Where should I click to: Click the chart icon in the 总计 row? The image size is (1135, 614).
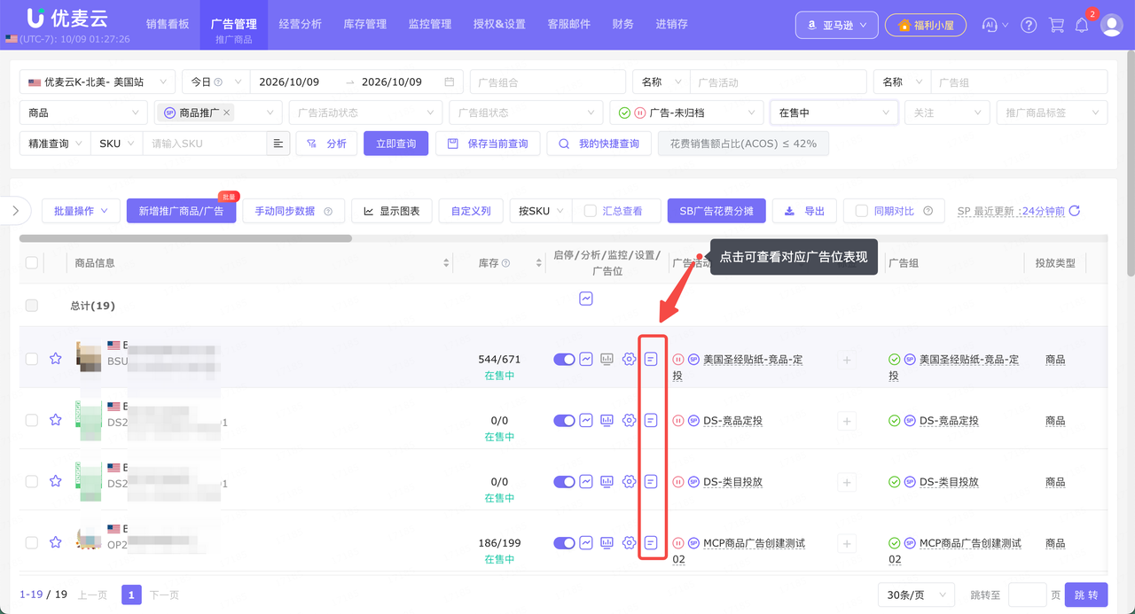point(586,299)
